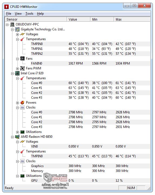The height and width of the screenshot is (195, 155).
Task: Expand the Powers node
Action: 17,103
